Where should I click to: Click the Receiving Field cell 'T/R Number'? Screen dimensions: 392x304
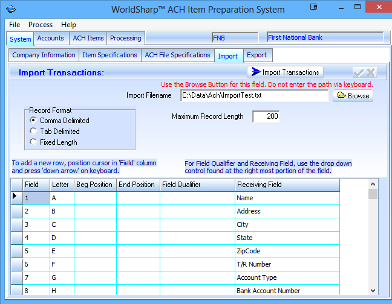coord(287,264)
